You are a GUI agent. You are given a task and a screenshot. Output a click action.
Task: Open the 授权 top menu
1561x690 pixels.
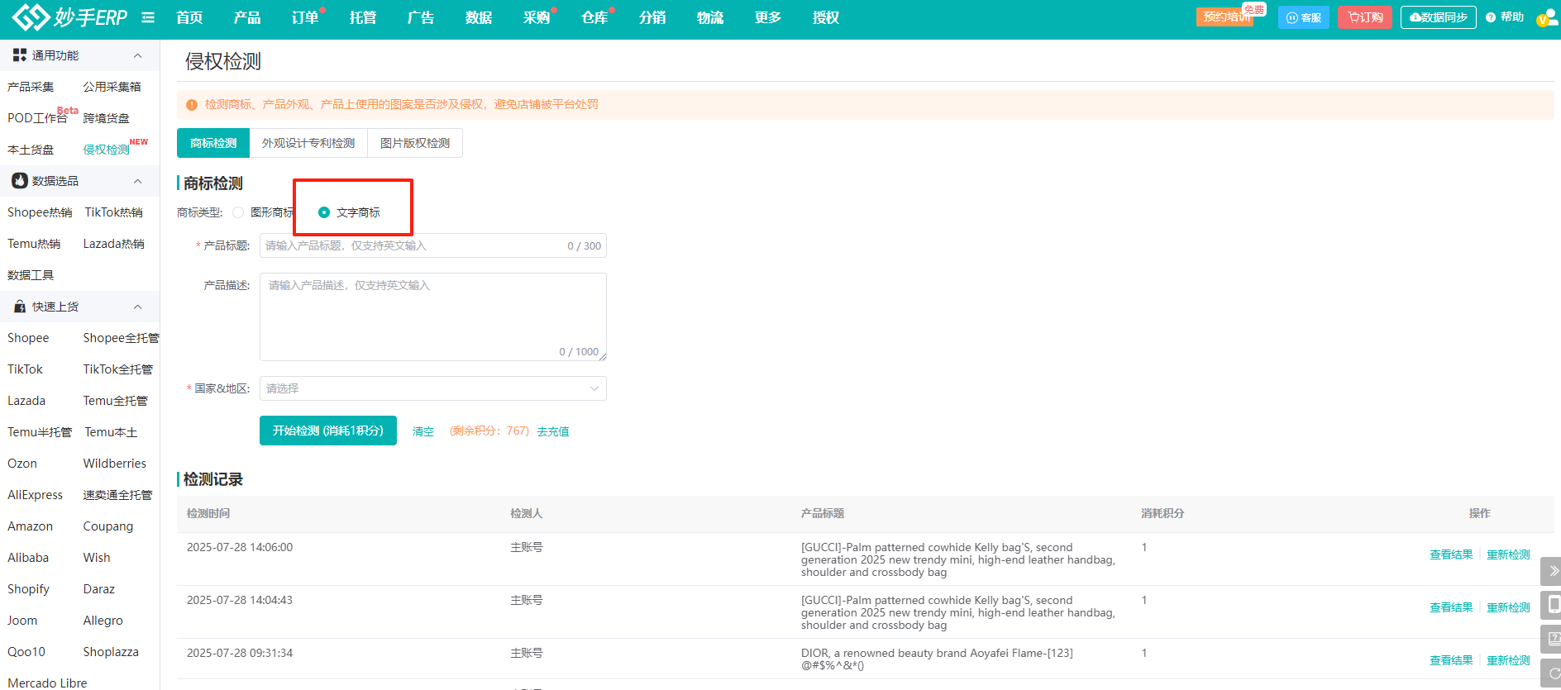pyautogui.click(x=826, y=17)
